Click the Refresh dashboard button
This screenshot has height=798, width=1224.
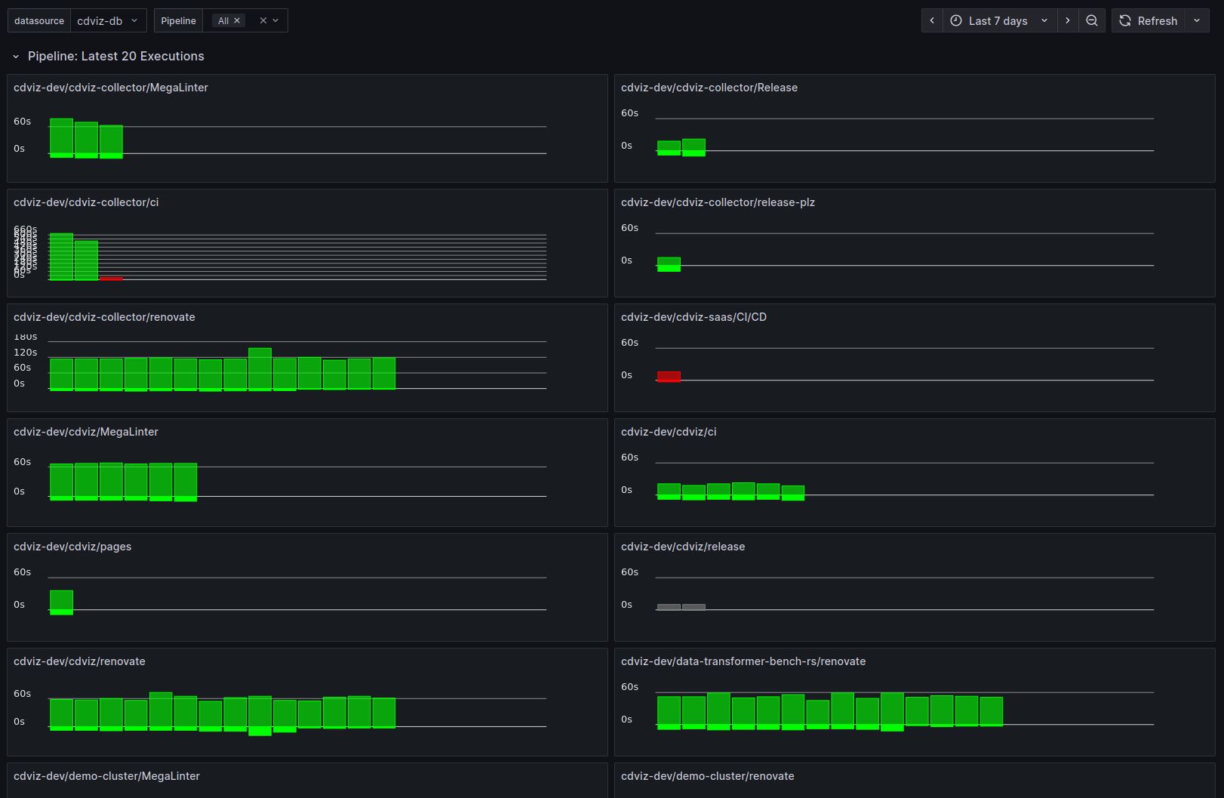1149,21
